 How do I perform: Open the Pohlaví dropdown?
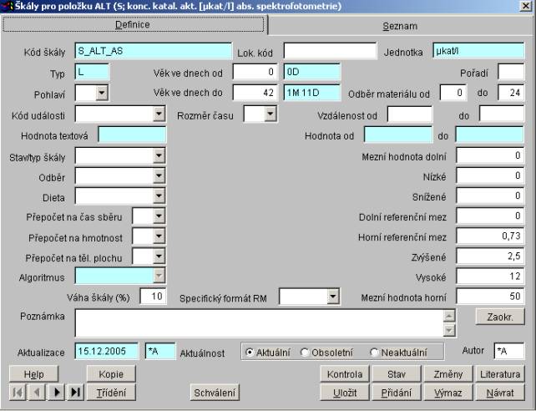[x=102, y=93]
